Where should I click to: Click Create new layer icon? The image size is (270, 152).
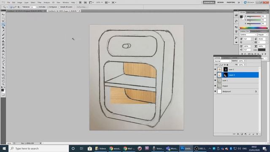click(x=253, y=134)
